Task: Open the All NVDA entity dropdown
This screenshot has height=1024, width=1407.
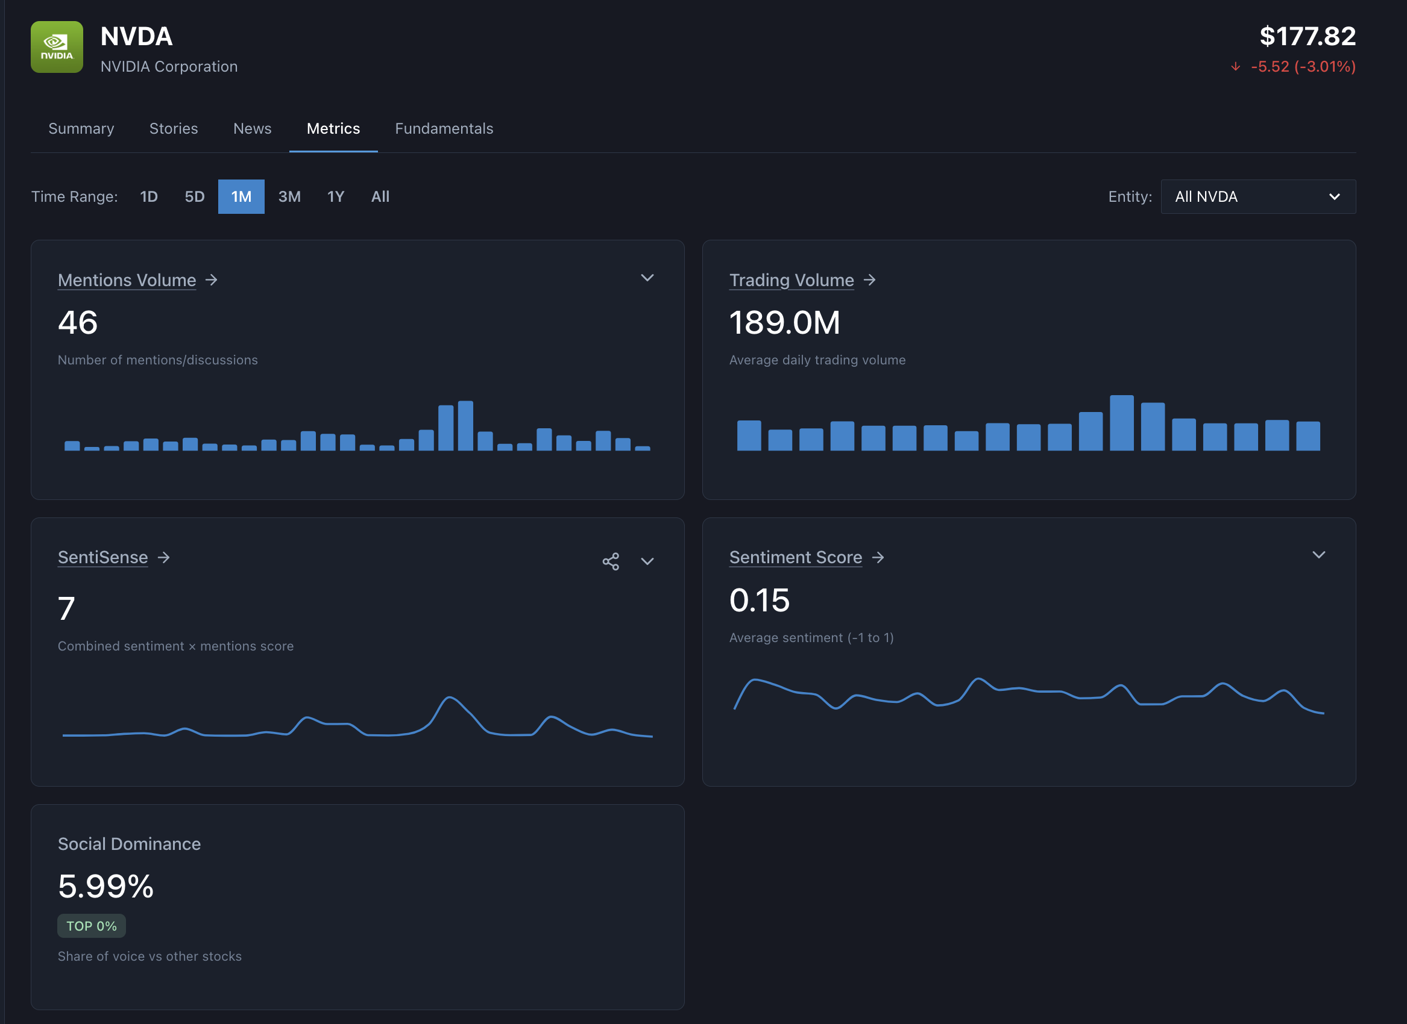Action: tap(1257, 196)
